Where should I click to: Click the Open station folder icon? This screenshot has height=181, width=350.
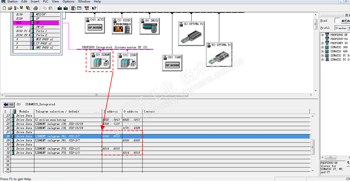click(10, 8)
